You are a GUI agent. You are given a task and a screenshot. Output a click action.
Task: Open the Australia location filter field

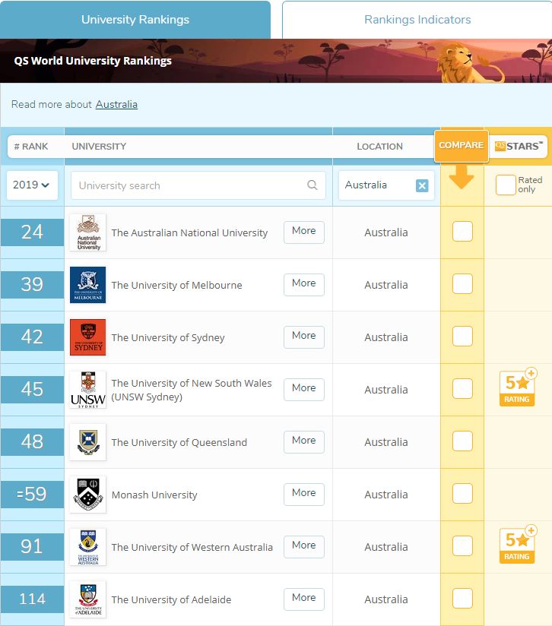[x=386, y=185]
